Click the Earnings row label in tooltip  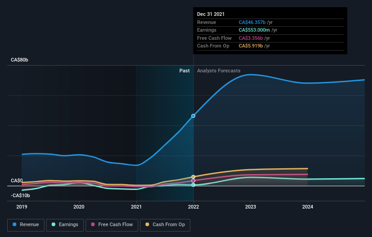click(207, 30)
